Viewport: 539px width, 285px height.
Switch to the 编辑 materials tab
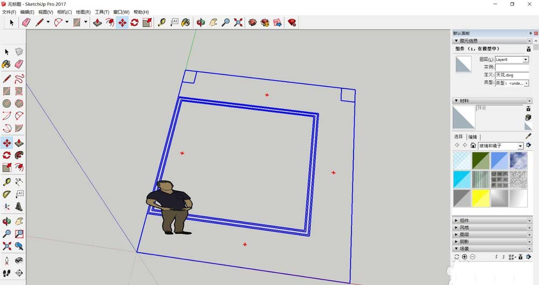coord(472,137)
